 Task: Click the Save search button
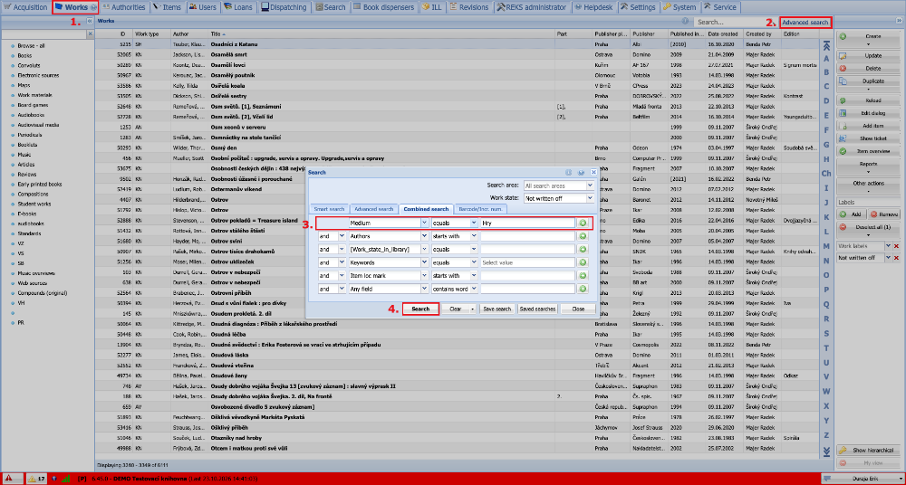pyautogui.click(x=497, y=309)
